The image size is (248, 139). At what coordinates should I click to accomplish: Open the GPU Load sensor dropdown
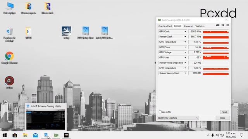(x=185, y=58)
